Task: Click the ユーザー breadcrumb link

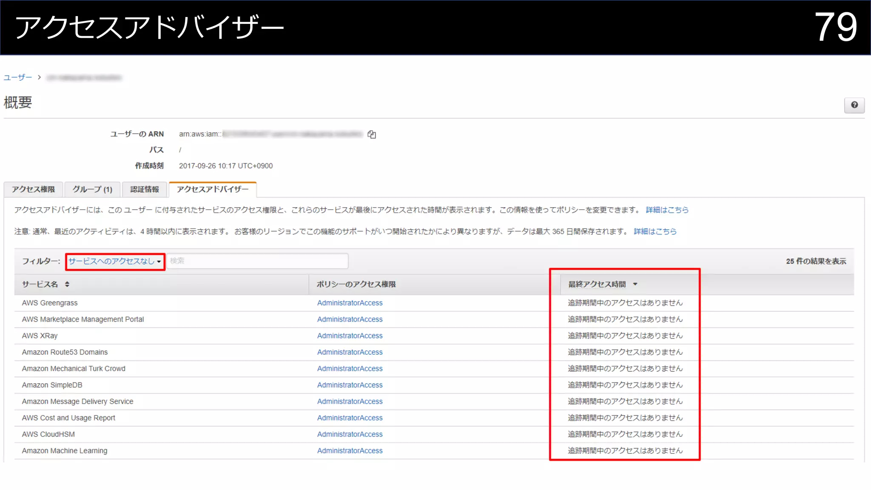Action: 18,77
